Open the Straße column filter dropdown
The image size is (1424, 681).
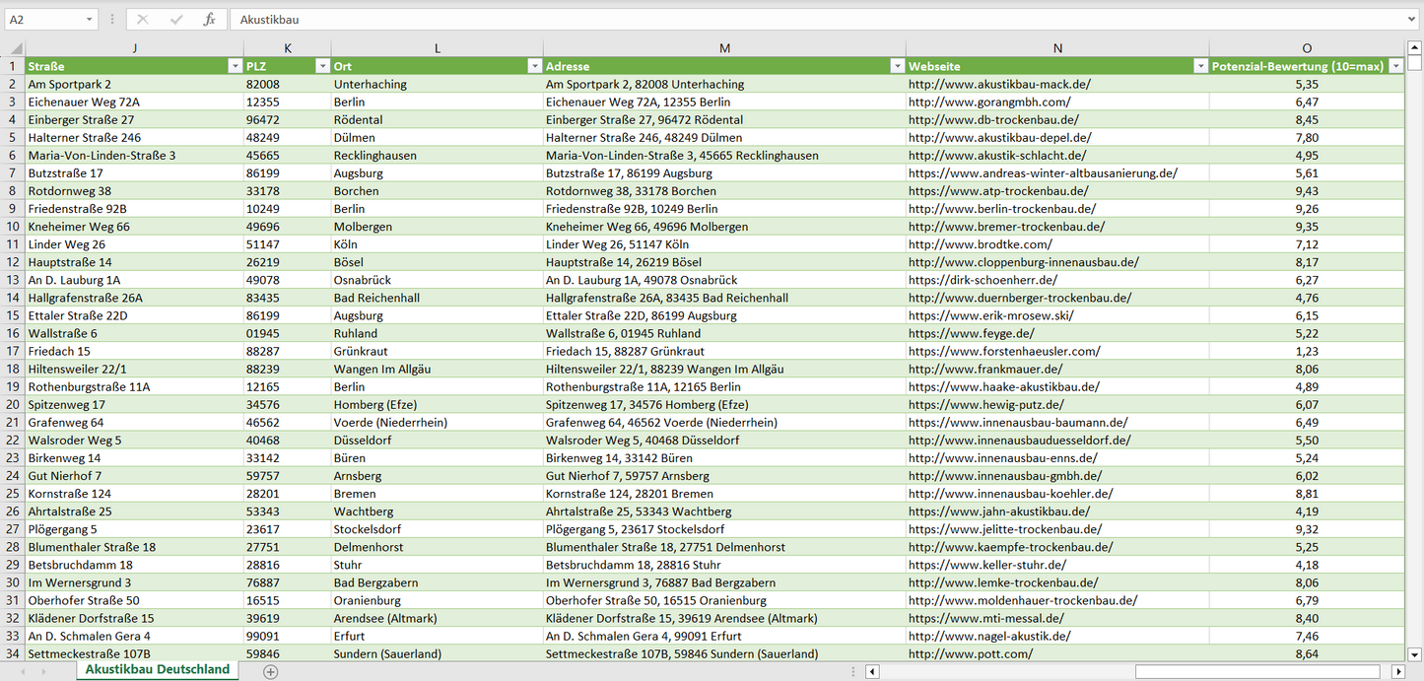click(235, 66)
